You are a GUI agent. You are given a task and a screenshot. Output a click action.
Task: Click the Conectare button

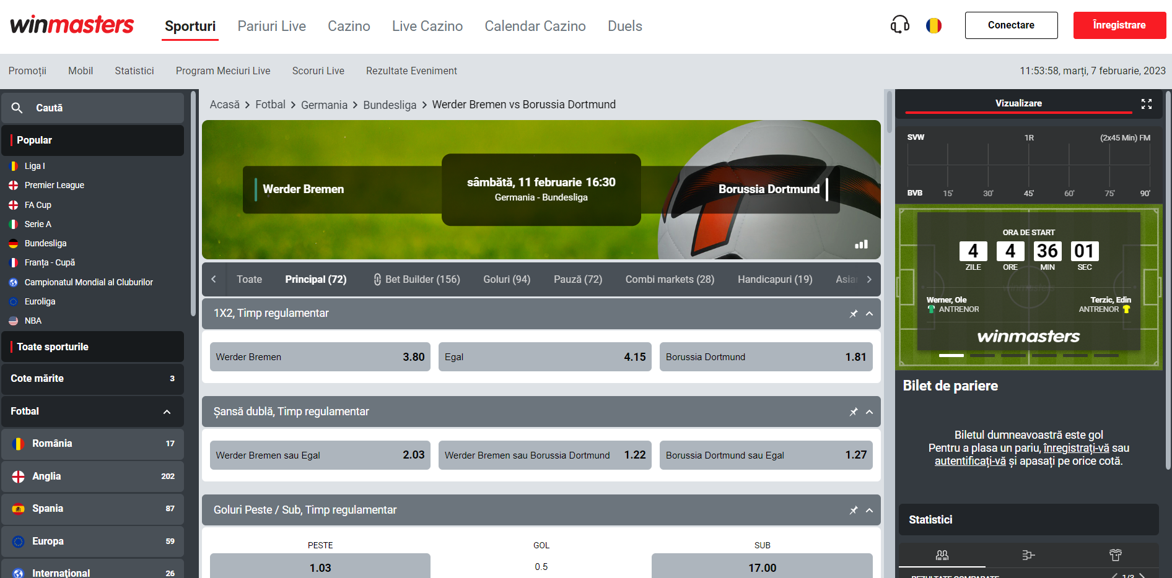tap(1011, 25)
